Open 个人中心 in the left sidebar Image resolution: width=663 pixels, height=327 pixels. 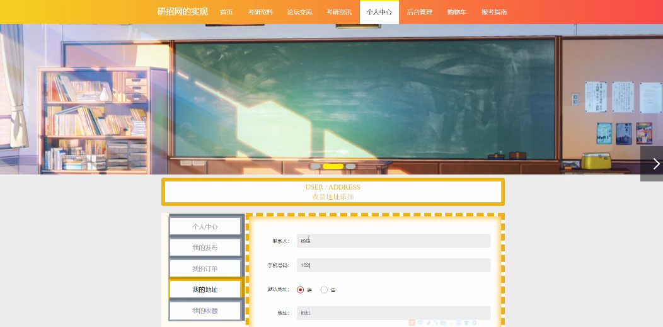coord(205,226)
